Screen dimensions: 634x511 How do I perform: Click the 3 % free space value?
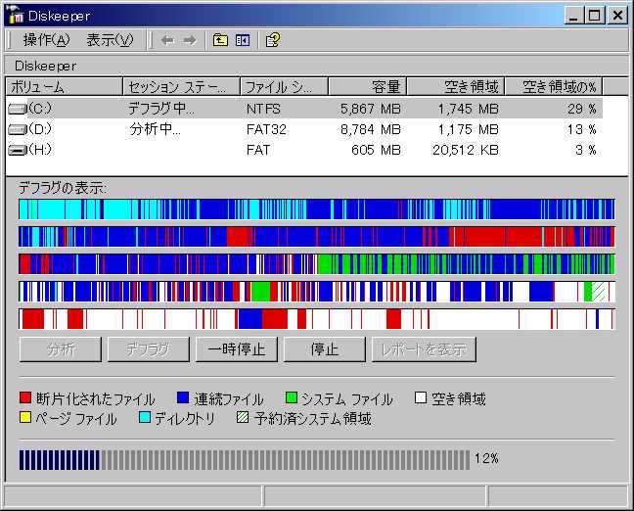tap(586, 150)
